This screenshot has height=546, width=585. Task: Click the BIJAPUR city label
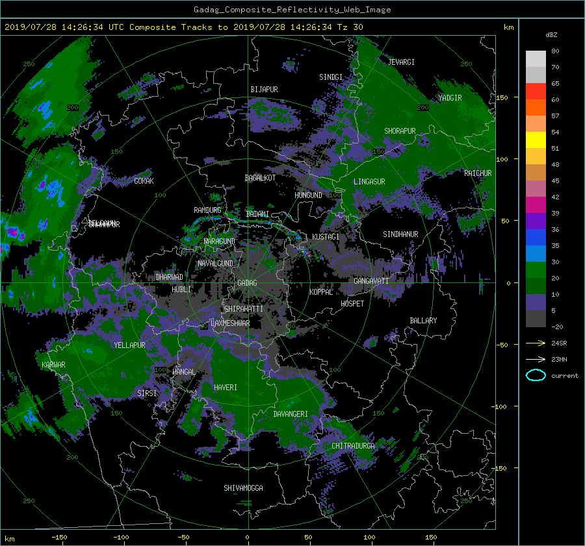click(x=264, y=90)
